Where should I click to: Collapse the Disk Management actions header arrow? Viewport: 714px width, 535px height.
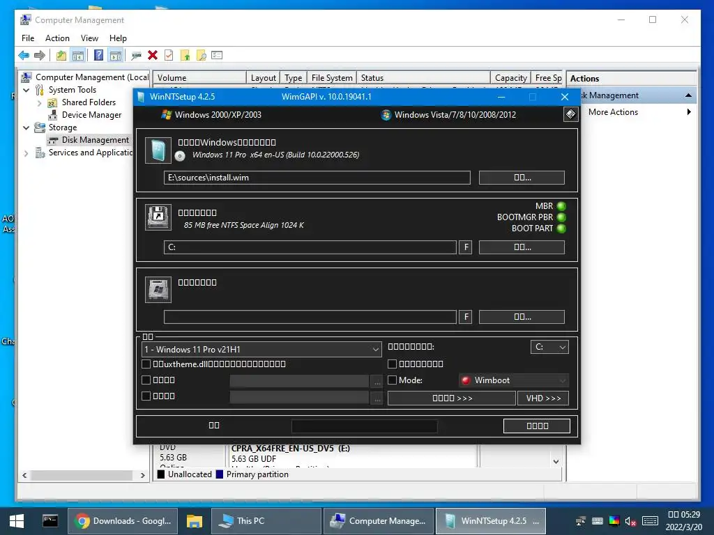tap(688, 95)
